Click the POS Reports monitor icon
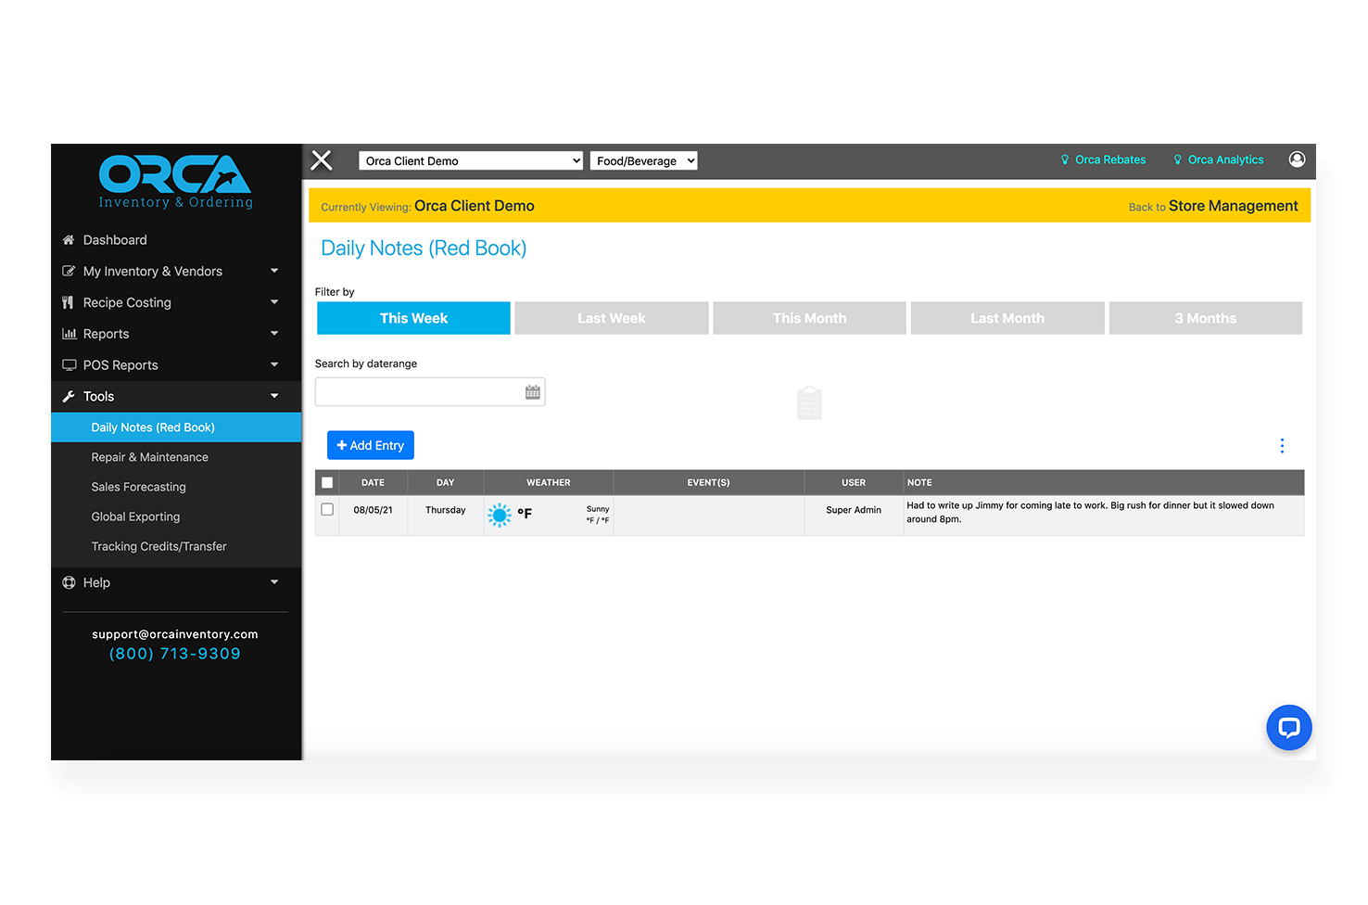 point(70,365)
